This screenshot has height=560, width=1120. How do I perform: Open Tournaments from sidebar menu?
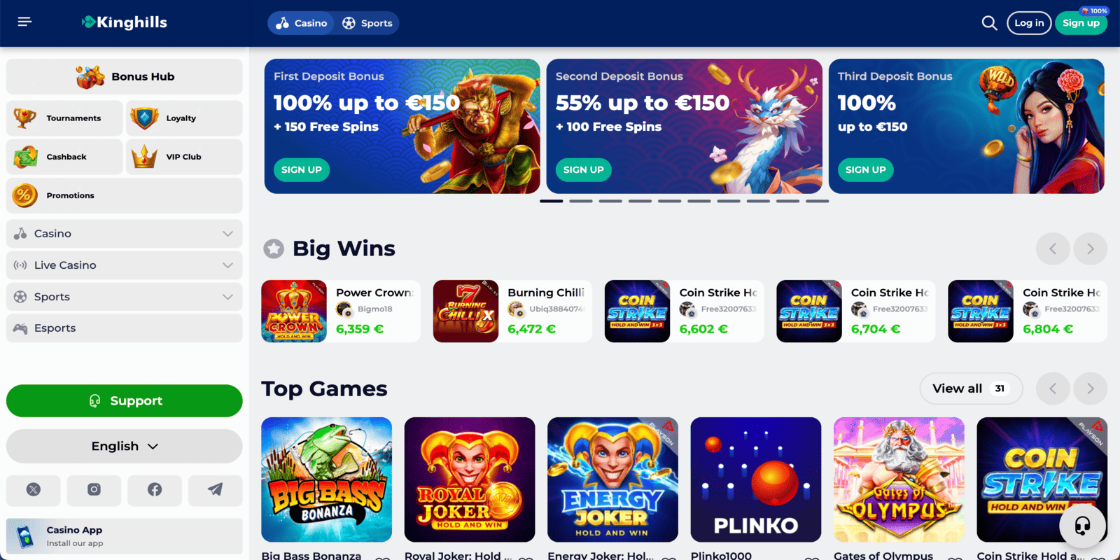(65, 118)
